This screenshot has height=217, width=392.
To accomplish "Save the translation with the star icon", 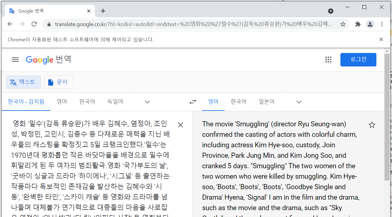I will pos(372,125).
